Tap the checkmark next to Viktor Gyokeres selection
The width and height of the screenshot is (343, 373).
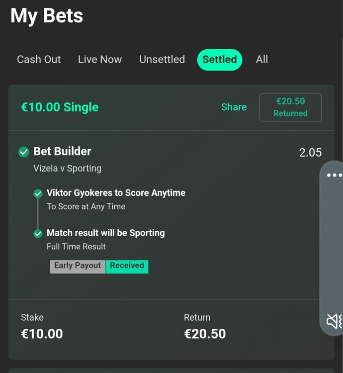click(x=38, y=193)
